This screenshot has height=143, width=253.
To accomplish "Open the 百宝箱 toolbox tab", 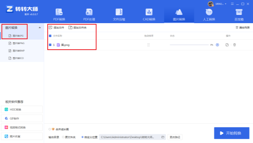I will 239,15.
